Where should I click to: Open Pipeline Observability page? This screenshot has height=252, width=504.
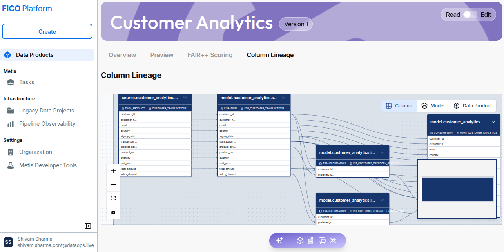click(47, 124)
